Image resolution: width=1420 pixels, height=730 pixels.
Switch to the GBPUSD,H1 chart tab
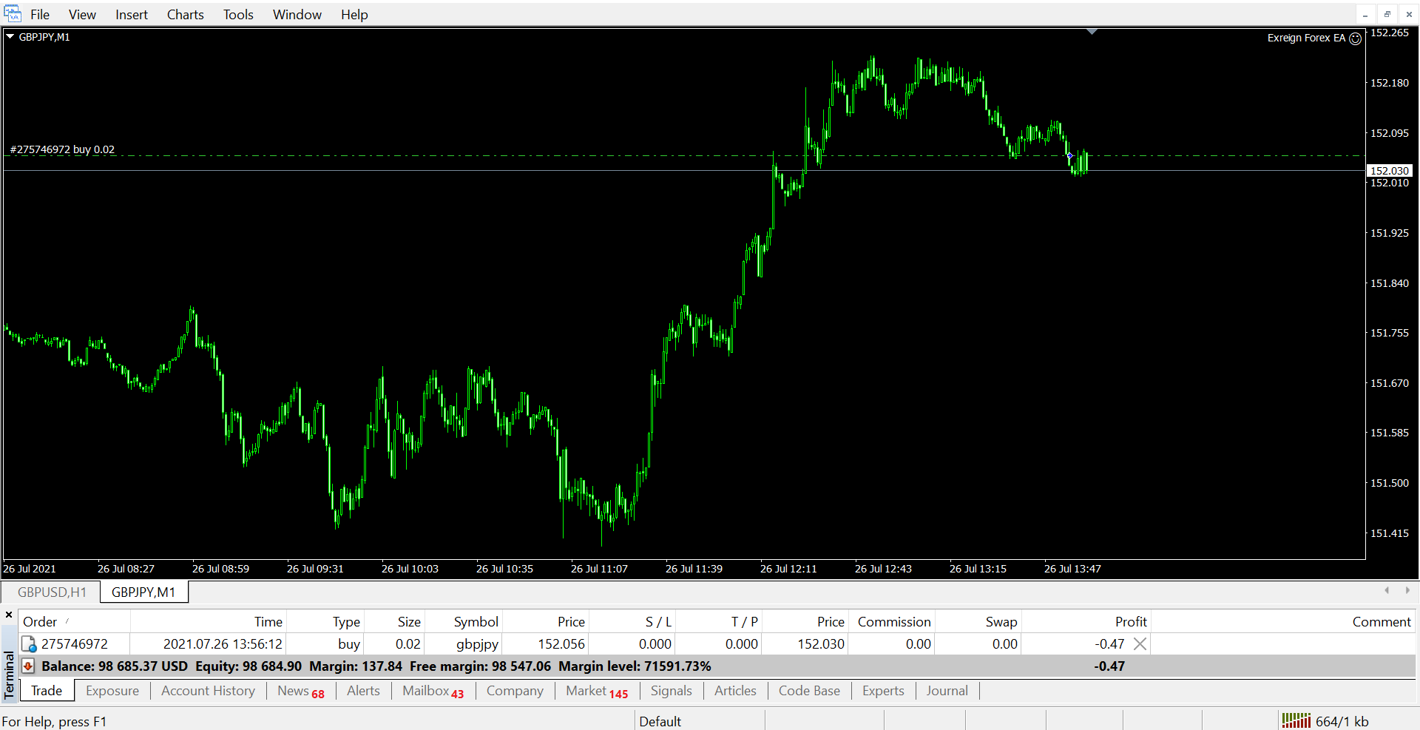tap(52, 592)
